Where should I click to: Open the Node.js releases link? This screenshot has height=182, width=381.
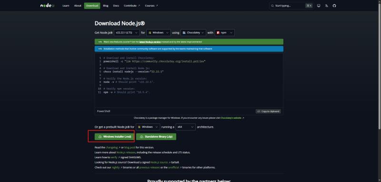pos(126,152)
